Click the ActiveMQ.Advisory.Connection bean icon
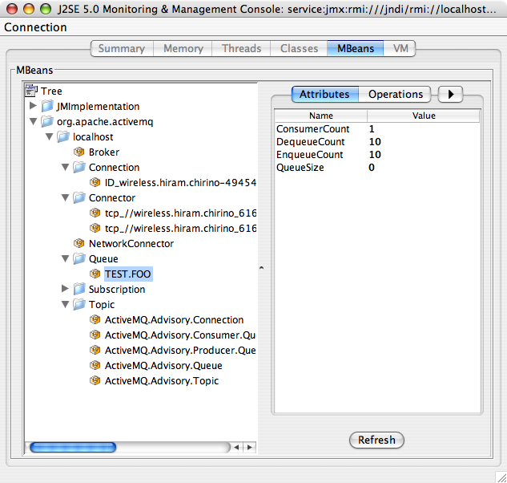The image size is (507, 483). click(x=95, y=320)
